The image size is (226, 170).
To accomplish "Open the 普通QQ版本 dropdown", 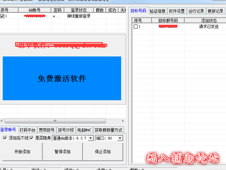I will pyautogui.click(x=90, y=138).
